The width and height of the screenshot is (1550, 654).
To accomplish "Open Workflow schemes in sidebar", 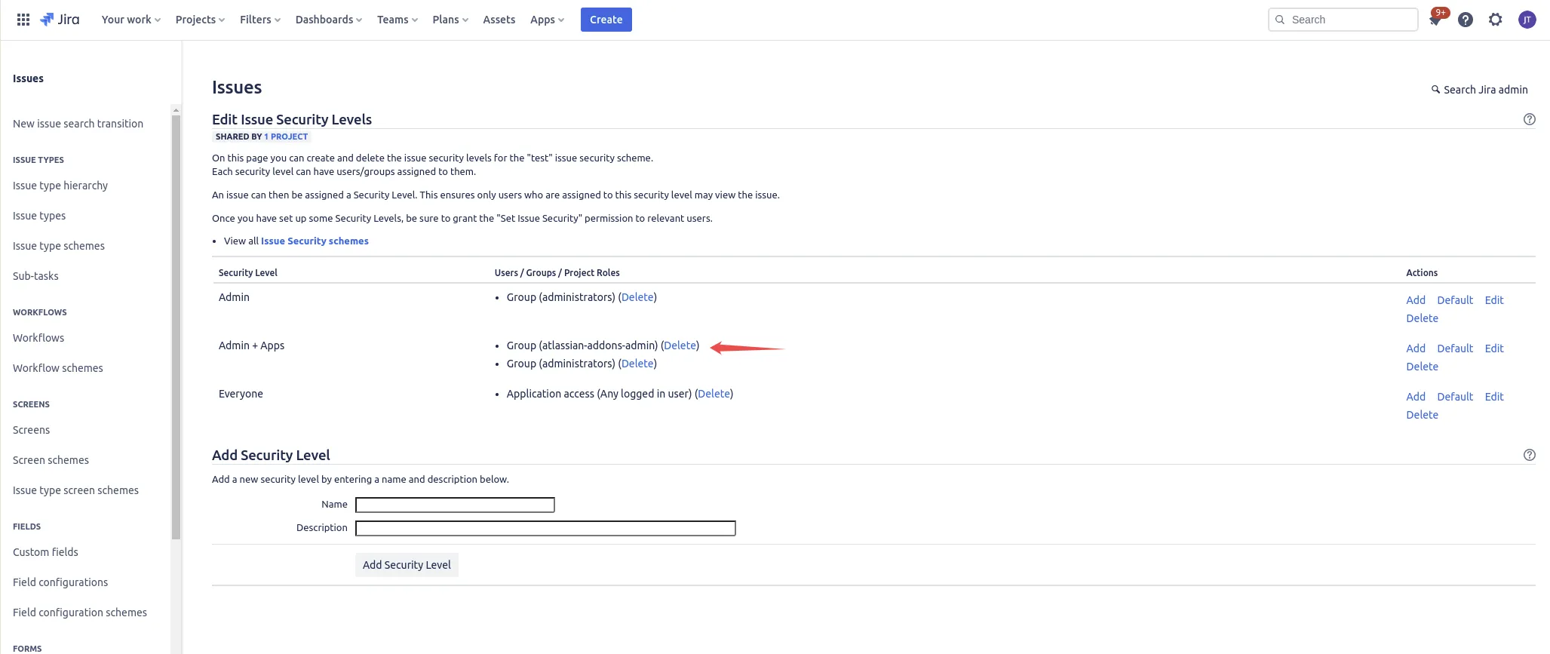I will click(58, 368).
